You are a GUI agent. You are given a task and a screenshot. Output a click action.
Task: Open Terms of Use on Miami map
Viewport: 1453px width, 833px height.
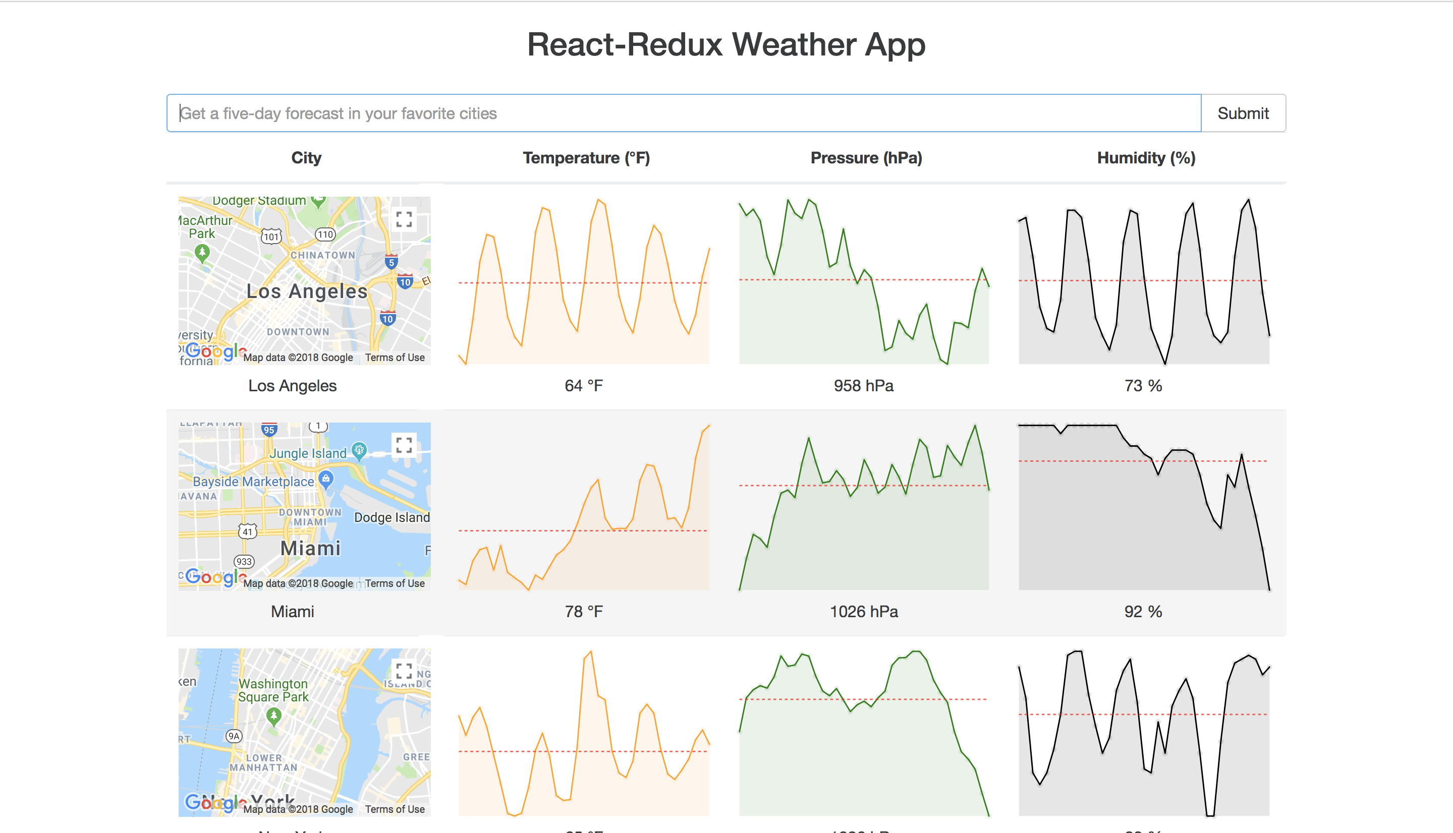[x=395, y=583]
